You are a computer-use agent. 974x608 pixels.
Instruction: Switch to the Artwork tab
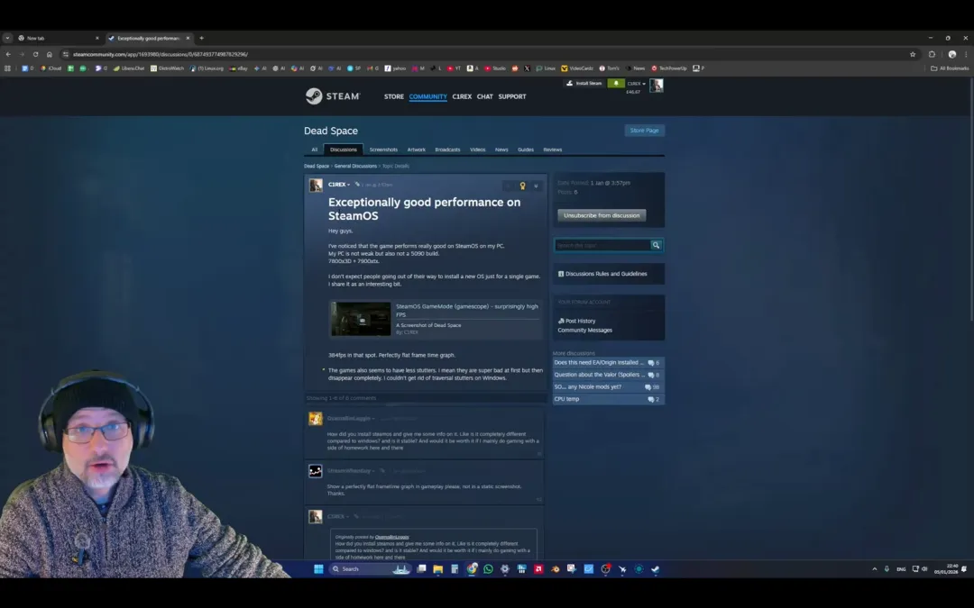point(416,150)
